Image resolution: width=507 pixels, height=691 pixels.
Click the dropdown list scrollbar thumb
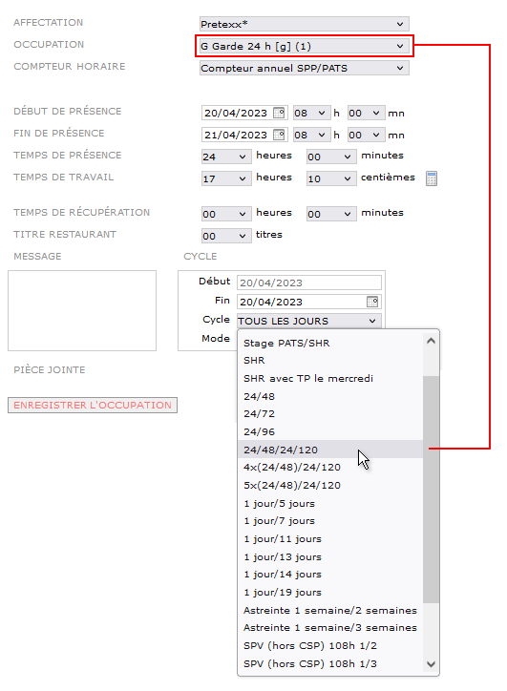click(432, 490)
